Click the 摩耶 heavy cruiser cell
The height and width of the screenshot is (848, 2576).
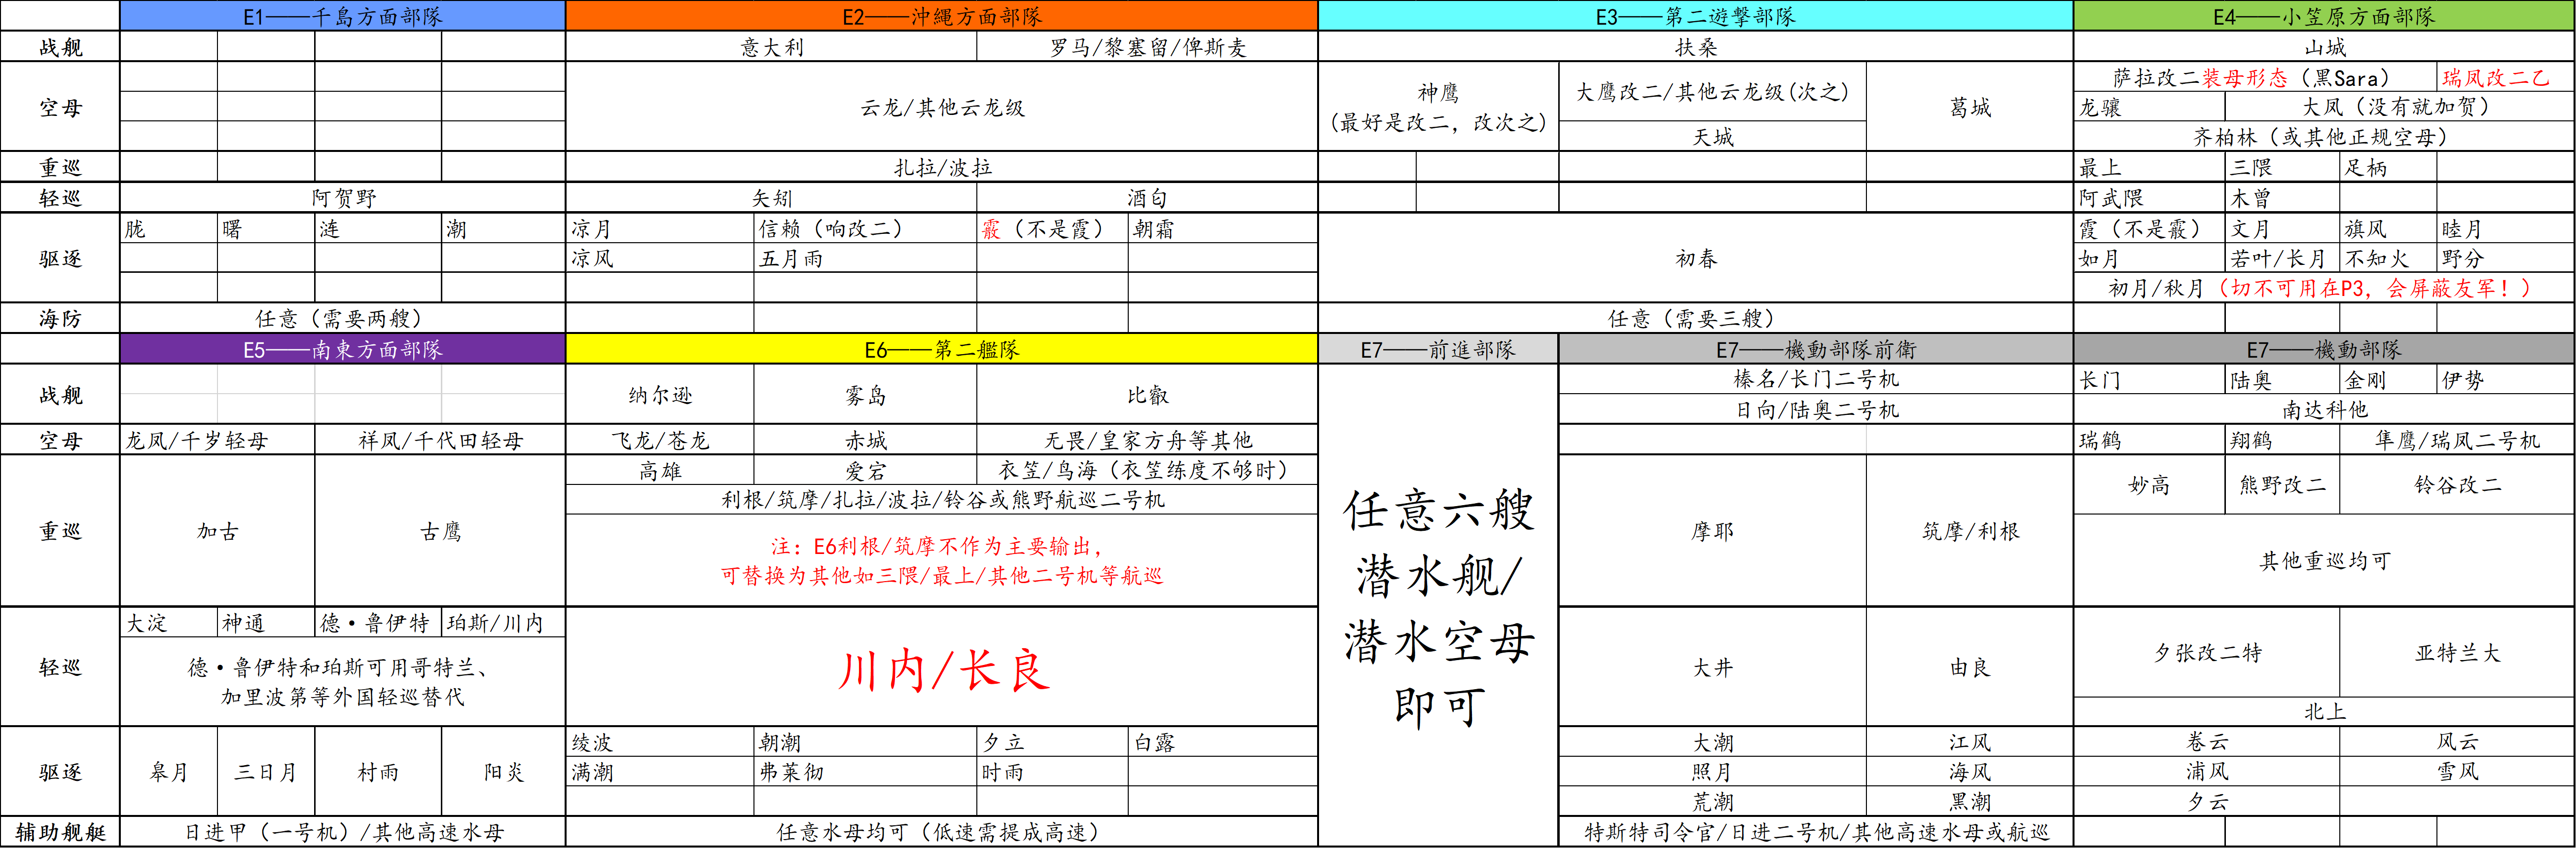point(1711,531)
